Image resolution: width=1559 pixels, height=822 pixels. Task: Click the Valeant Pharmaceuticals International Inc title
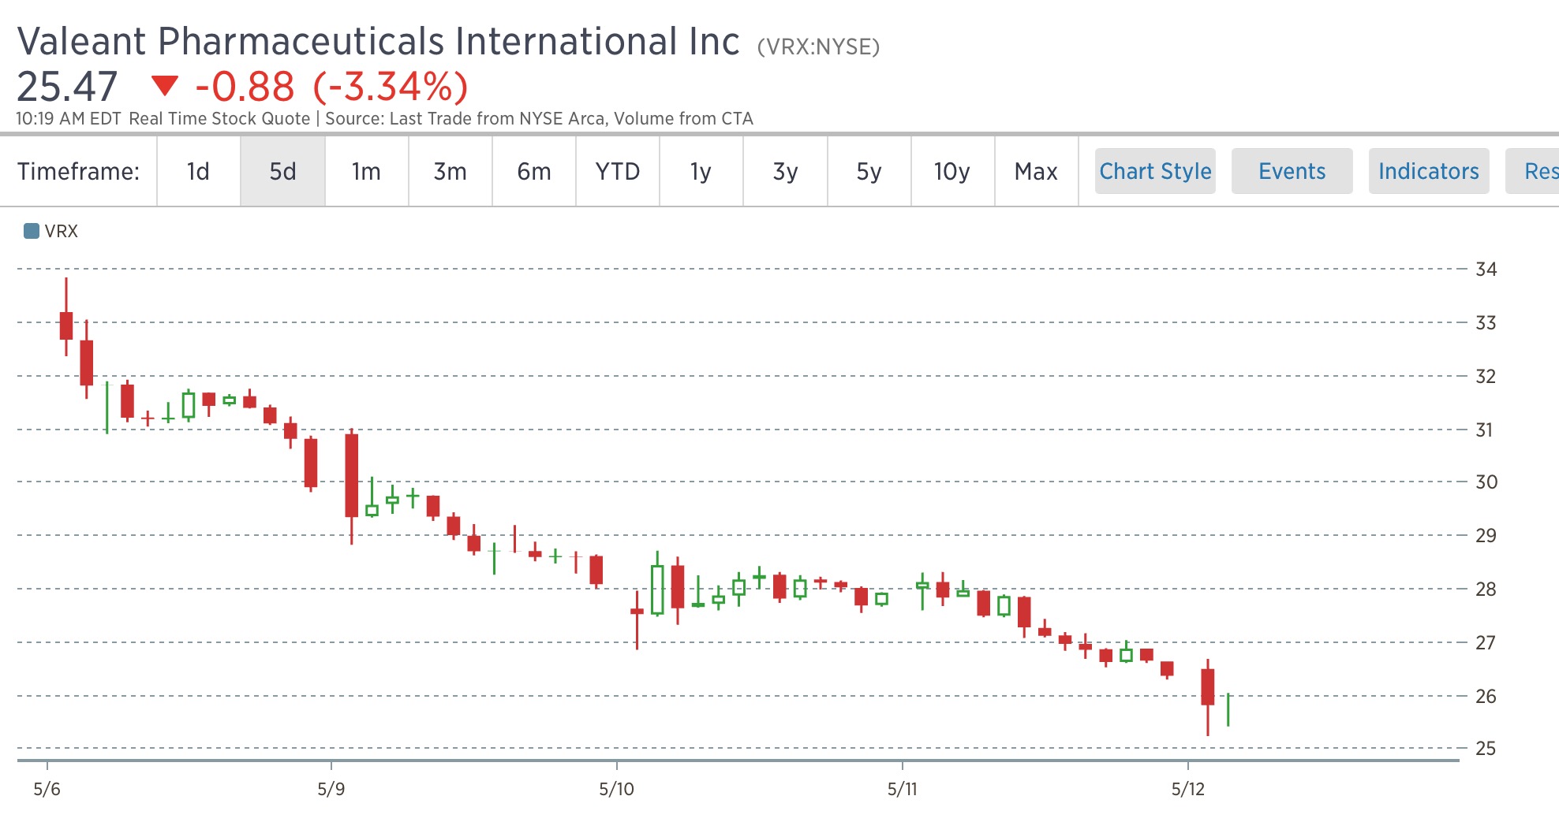coord(379,41)
